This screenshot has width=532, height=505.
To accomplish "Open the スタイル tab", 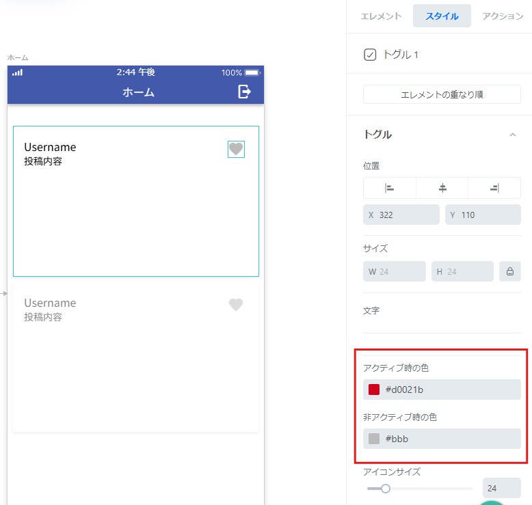I will click(442, 16).
